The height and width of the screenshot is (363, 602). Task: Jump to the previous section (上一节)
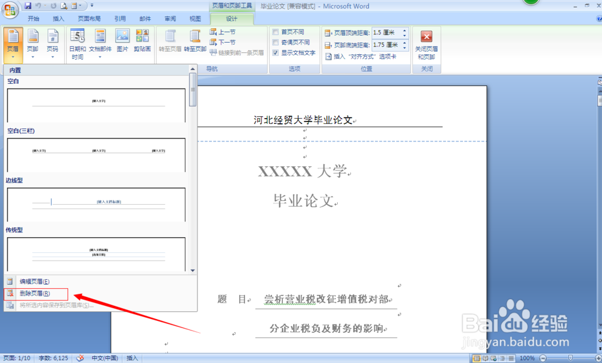(223, 32)
